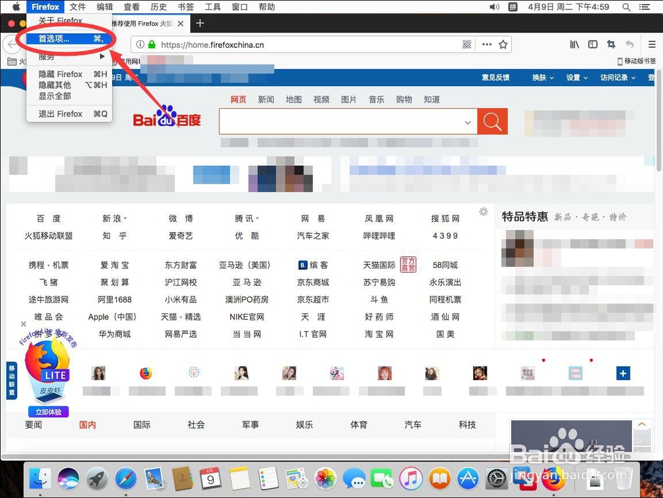
Task: Open site grid settings gear icon
Action: (483, 212)
